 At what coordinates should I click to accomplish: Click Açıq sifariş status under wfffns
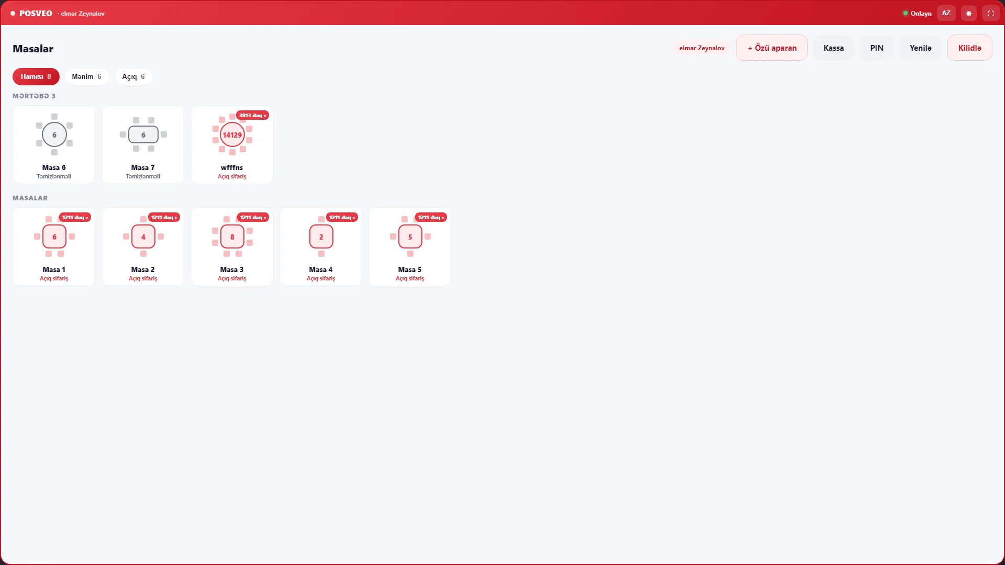[x=232, y=177]
